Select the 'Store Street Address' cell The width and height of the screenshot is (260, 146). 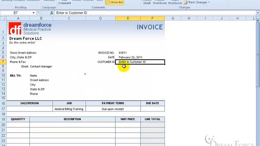coord(23,53)
